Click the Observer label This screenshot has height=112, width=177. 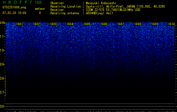pos(57,3)
